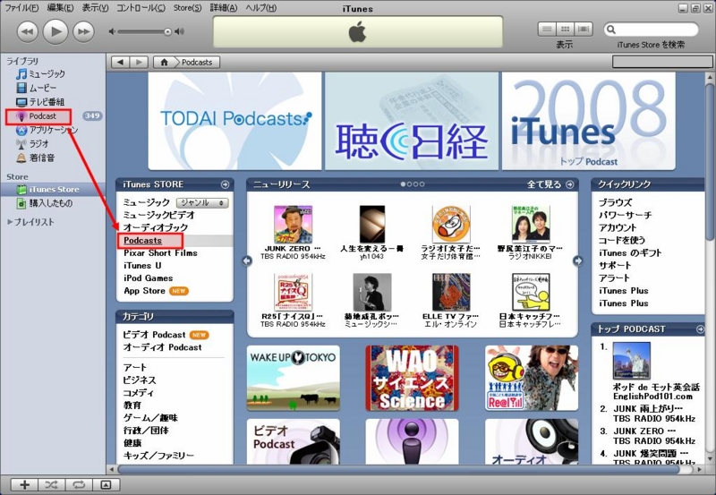Image resolution: width=716 pixels, height=495 pixels.
Task: Adjust the volume slider knob
Action: click(x=167, y=31)
